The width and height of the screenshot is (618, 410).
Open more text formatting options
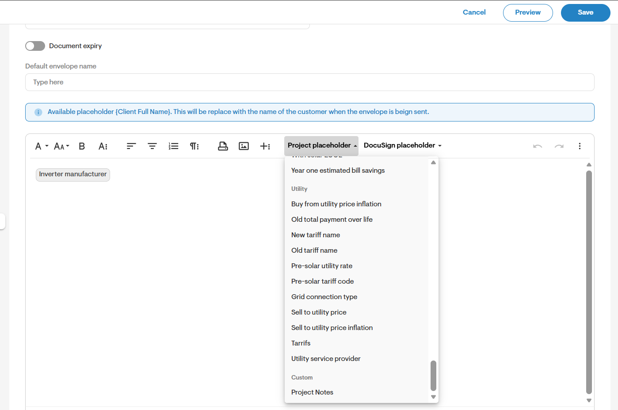(103, 146)
